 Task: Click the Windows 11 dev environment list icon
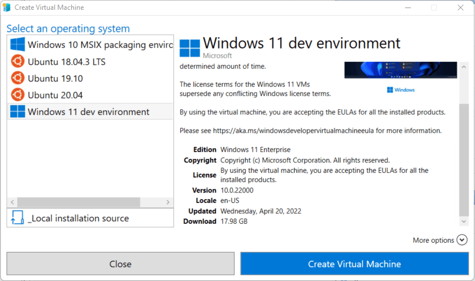pos(17,111)
